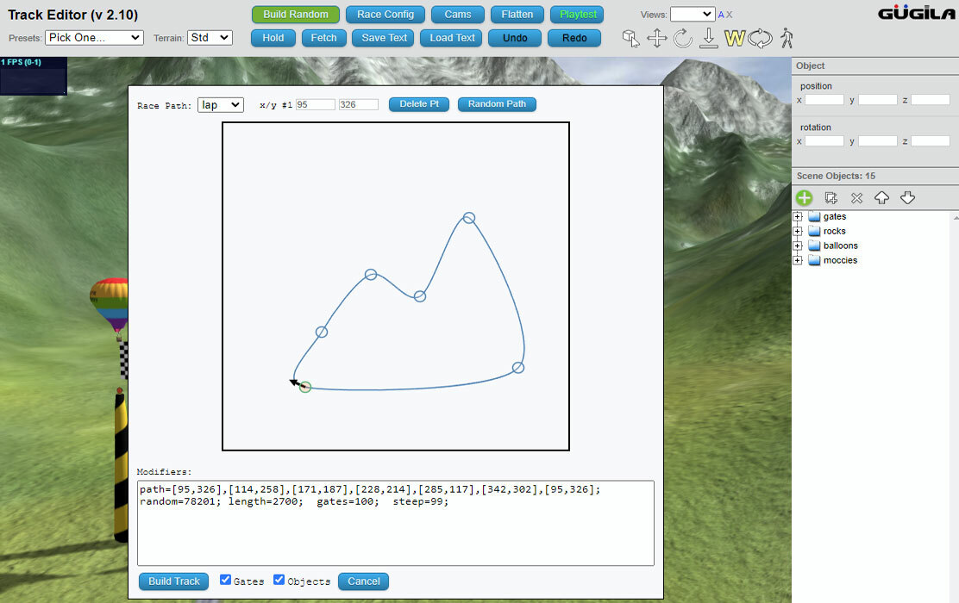Viewport: 959px width, 603px height.
Task: Add a scene object with green plus
Action: coord(805,198)
